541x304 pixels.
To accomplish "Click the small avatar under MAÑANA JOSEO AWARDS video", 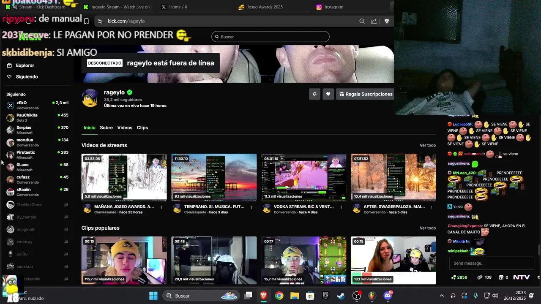I will [87, 209].
